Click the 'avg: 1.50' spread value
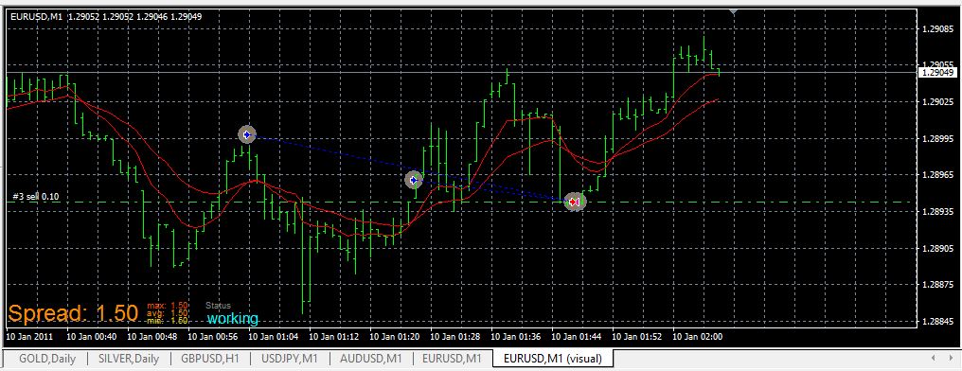The width and height of the screenshot is (962, 371). (168, 312)
